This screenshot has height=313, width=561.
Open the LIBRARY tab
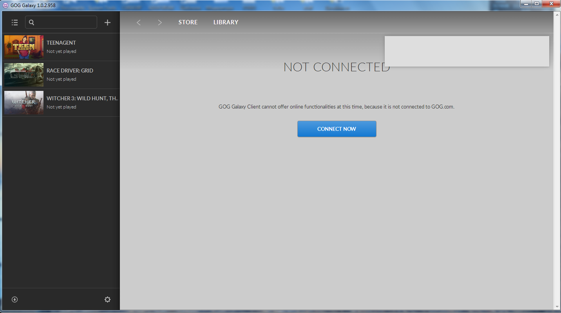pos(226,22)
